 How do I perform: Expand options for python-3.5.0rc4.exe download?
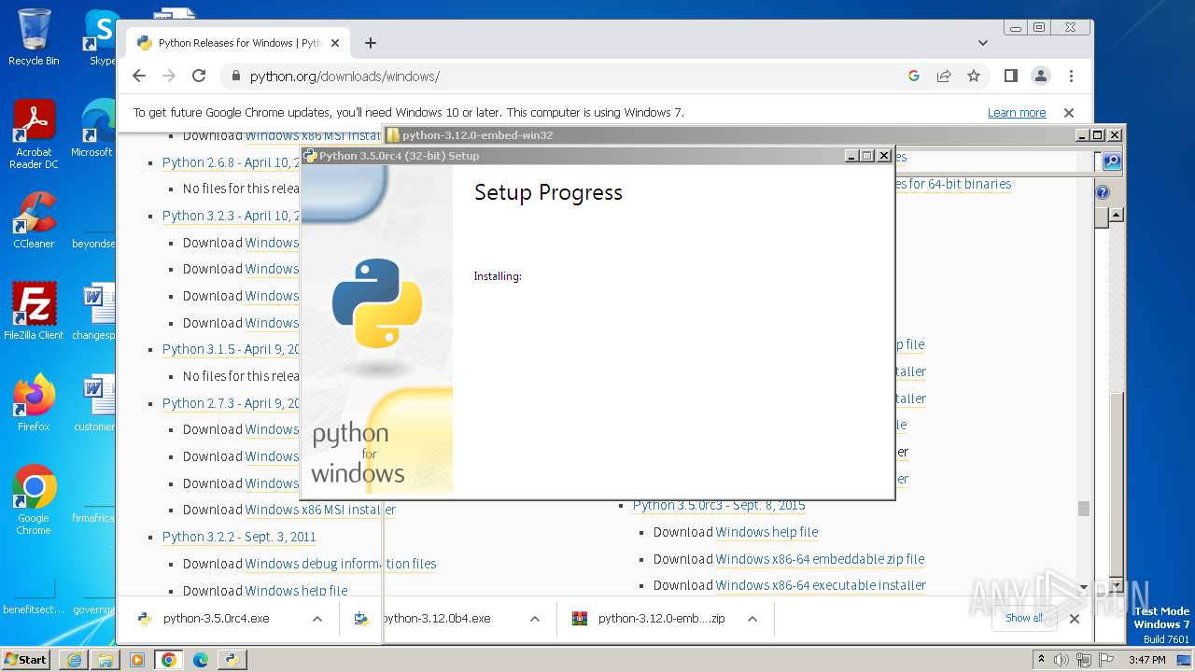pyautogui.click(x=317, y=619)
